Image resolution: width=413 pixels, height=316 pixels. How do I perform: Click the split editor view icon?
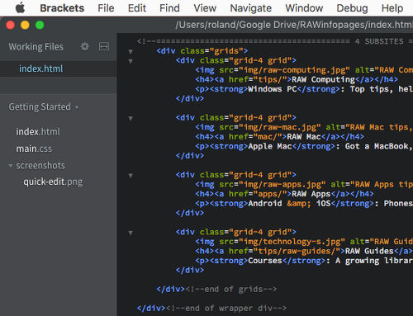pos(104,46)
